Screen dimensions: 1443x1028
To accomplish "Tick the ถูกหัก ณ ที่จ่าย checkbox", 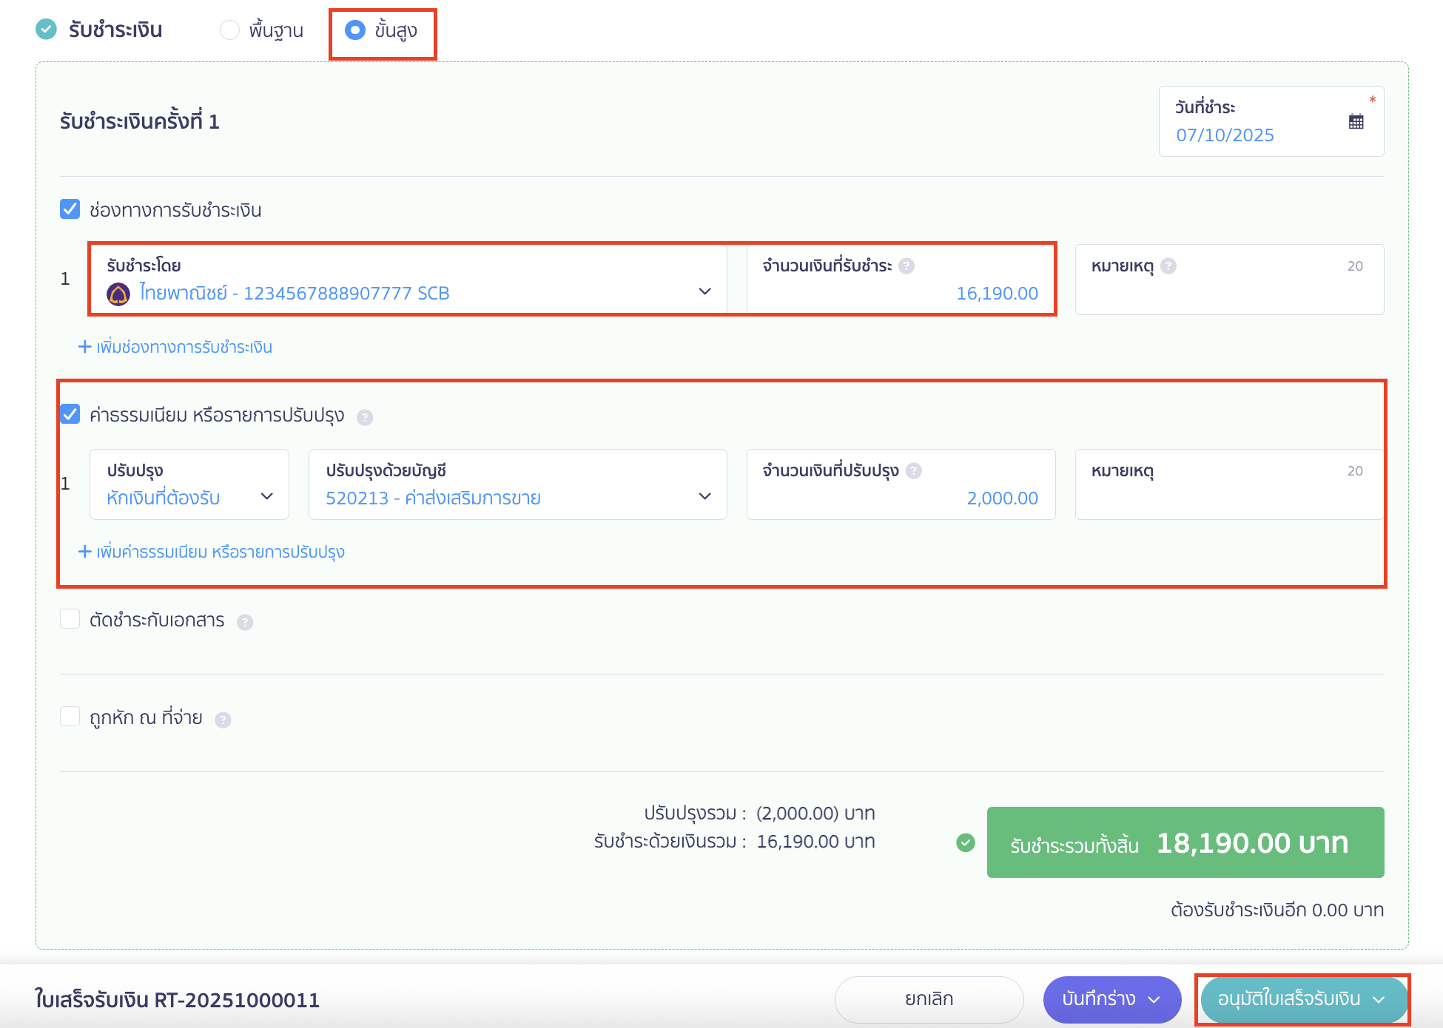I will coord(70,717).
